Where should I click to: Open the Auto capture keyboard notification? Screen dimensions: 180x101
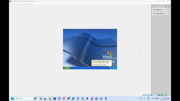(x=159, y=13)
